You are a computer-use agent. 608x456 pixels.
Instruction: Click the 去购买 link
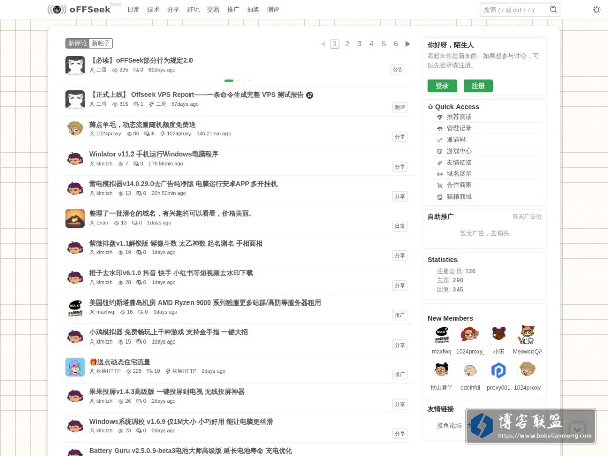tap(500, 233)
